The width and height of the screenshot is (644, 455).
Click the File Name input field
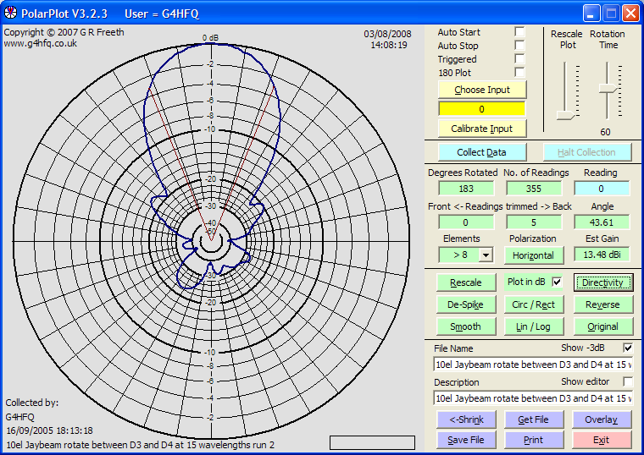coord(534,365)
